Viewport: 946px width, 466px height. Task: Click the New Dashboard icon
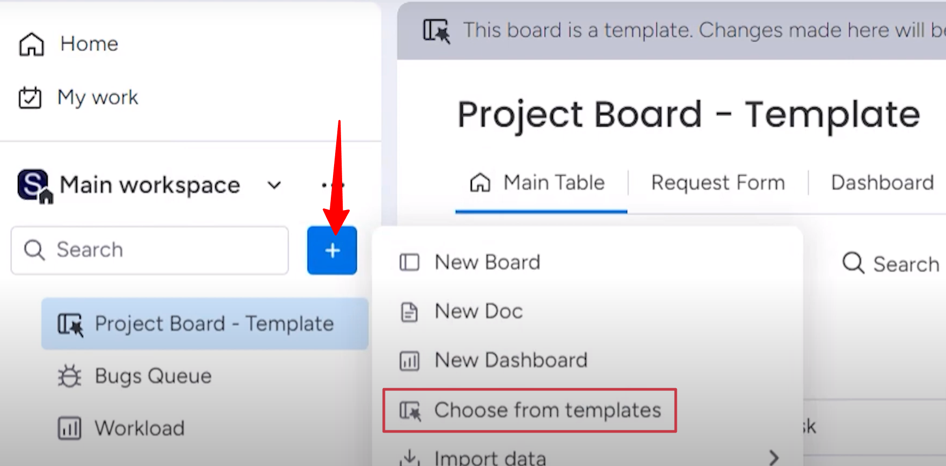point(409,360)
